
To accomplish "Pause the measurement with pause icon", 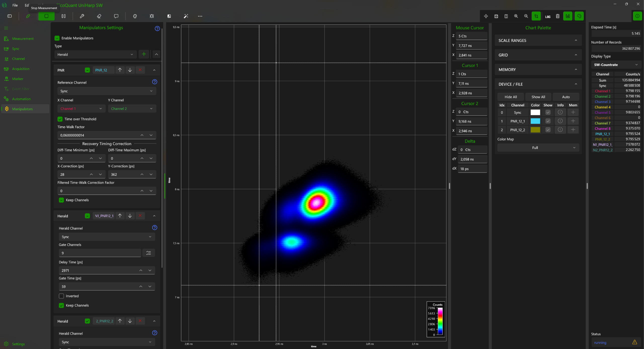I will tap(64, 16).
